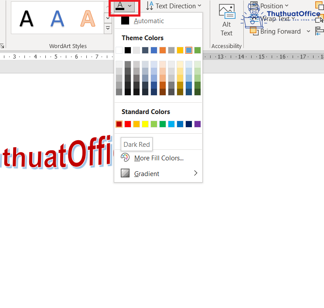Viewport: 324px width, 308px height.
Task: Pick the gray accent theme color swatch
Action: 171,50
